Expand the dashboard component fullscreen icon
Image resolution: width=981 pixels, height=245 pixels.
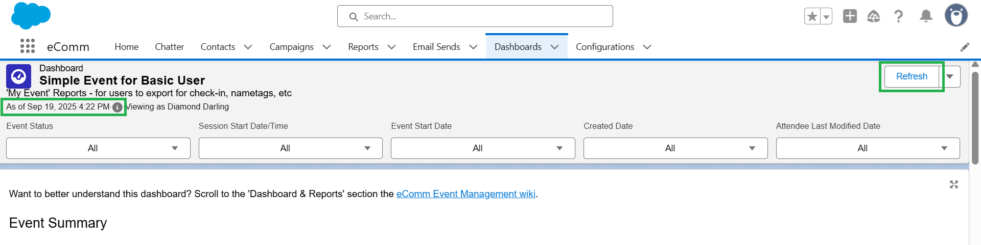(x=954, y=184)
